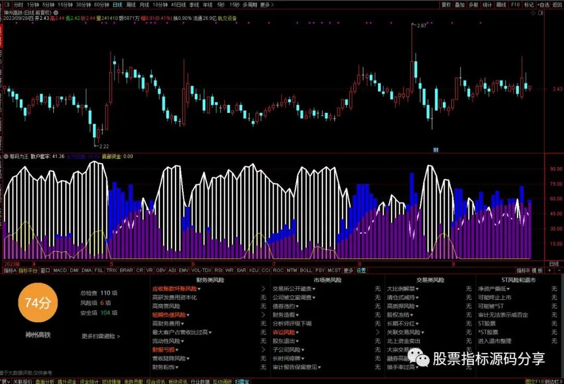This screenshot has height=384, width=564.
Task: Switch to 资金统计 bottom tab
Action: click(89, 381)
